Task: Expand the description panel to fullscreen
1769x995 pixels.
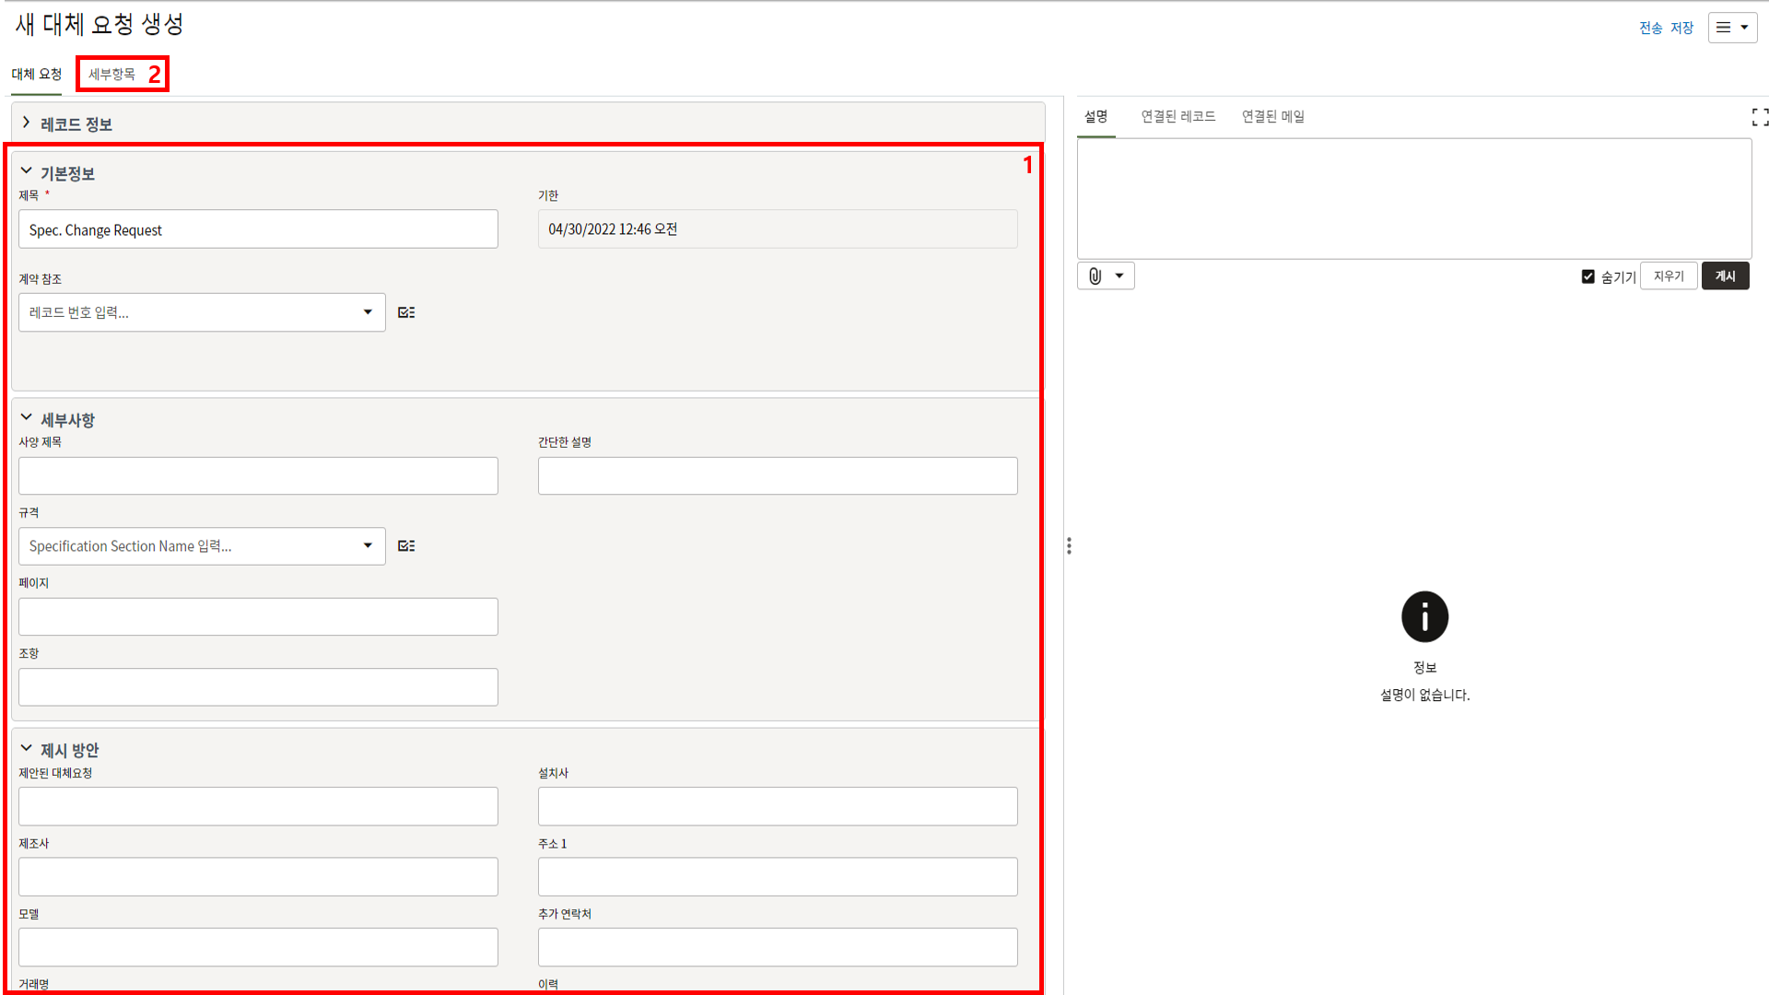Action: pos(1759,117)
